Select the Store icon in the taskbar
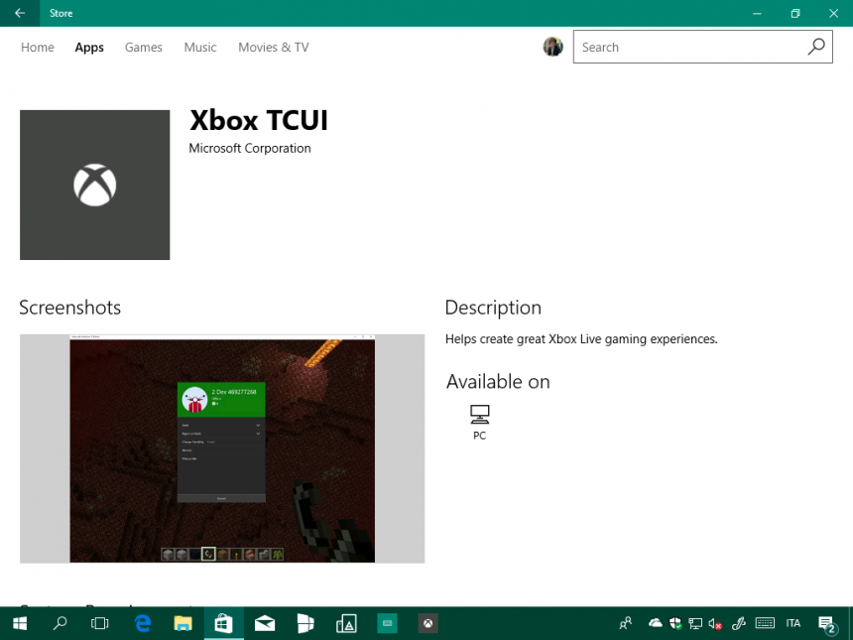Viewport: 853px width, 640px height. coord(223,623)
